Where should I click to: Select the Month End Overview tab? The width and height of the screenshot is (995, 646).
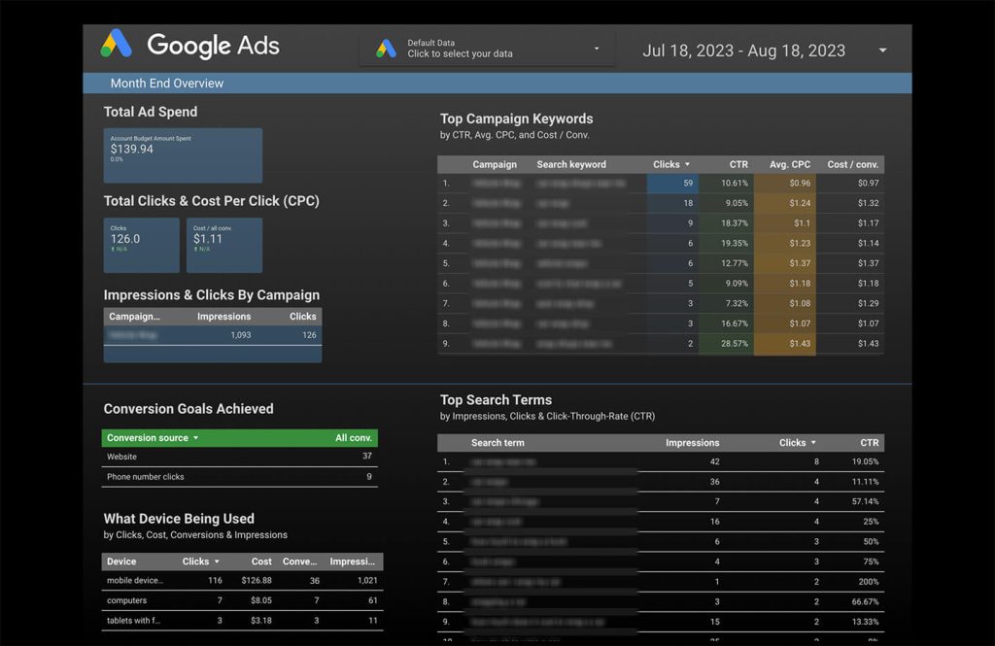tap(167, 84)
